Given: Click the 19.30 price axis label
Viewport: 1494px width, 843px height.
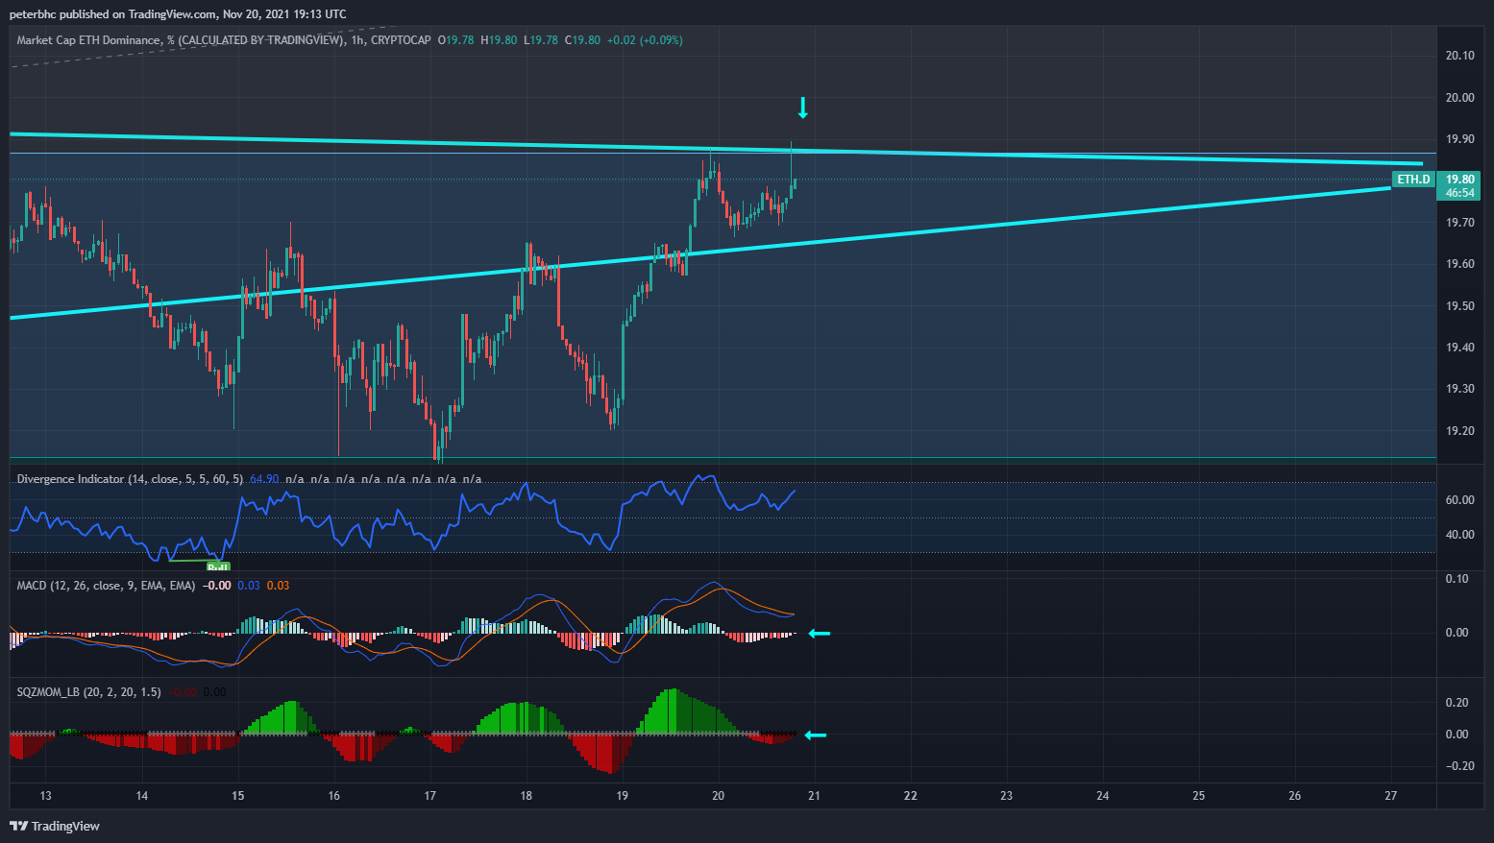Looking at the screenshot, I should [x=1459, y=389].
